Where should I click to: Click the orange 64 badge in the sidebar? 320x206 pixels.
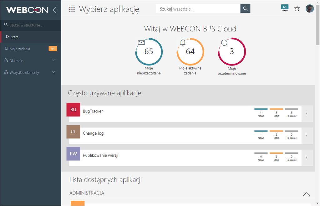[53, 49]
